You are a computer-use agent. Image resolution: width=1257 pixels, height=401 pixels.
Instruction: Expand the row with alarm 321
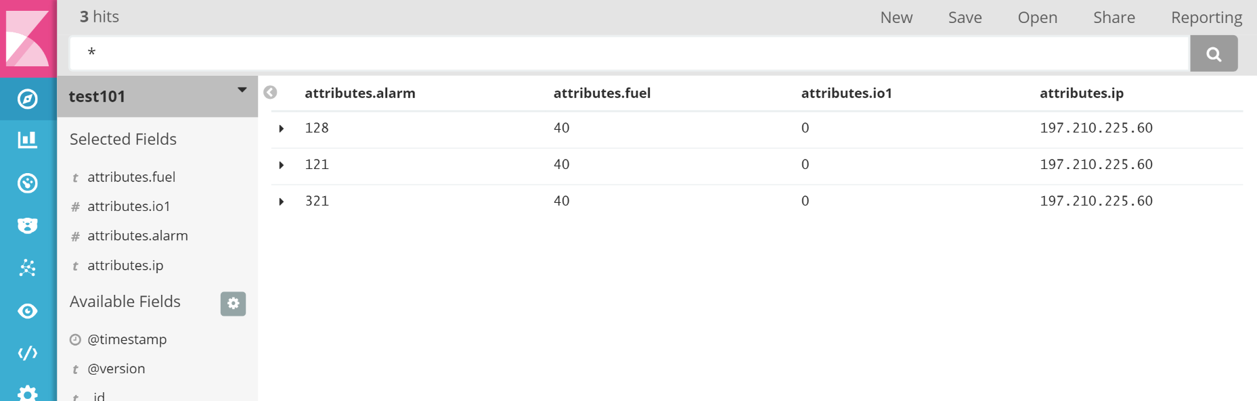pos(282,202)
